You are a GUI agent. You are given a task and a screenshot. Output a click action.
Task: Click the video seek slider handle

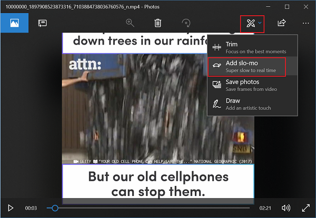[x=55, y=208]
